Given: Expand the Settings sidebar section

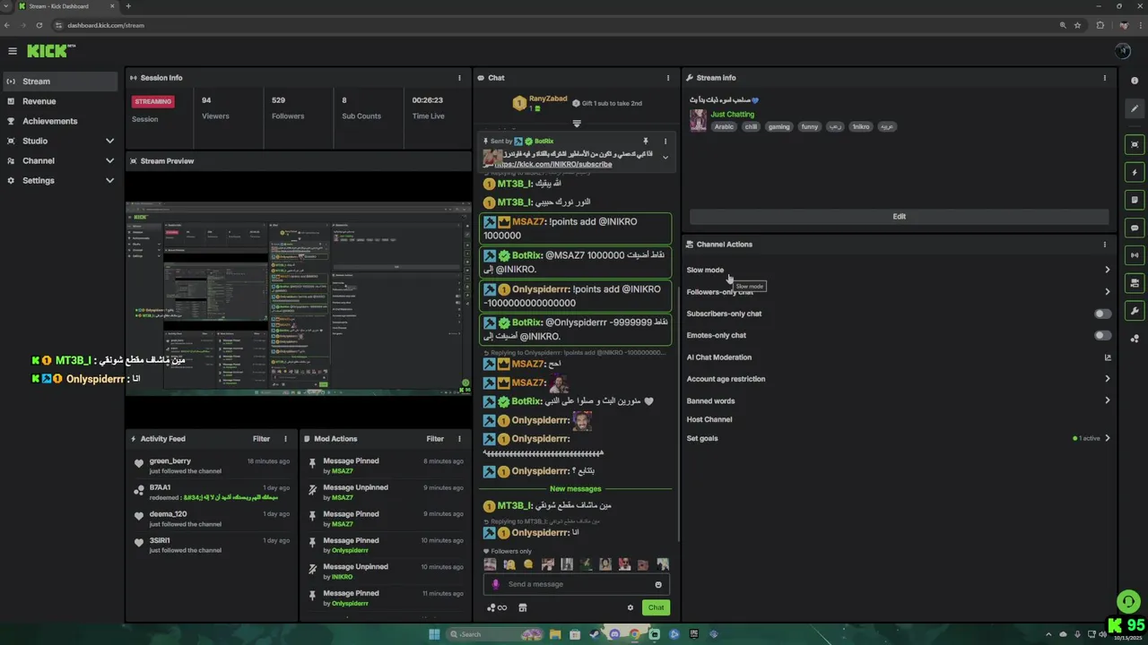Looking at the screenshot, I should click(x=59, y=180).
